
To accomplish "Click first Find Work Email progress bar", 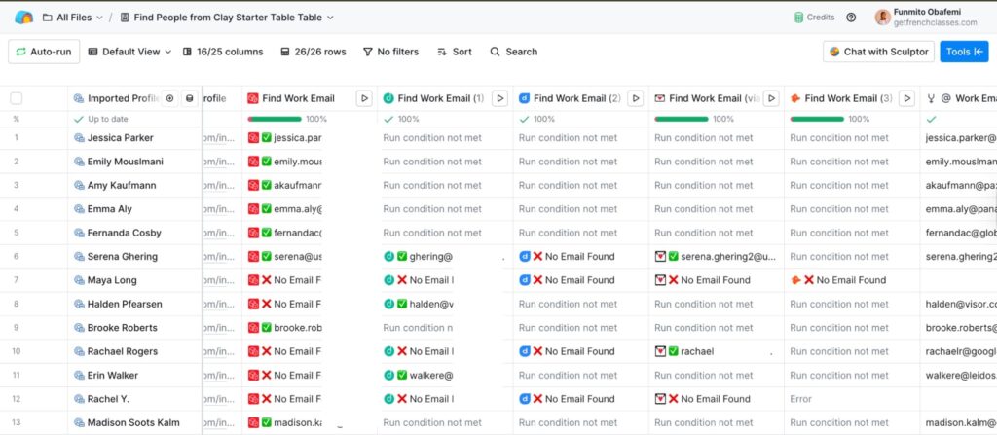I will pyautogui.click(x=274, y=119).
